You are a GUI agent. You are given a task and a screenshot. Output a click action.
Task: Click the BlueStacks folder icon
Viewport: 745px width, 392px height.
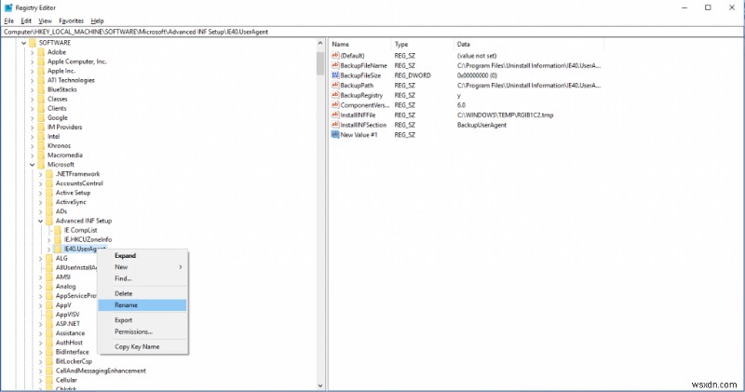41,89
